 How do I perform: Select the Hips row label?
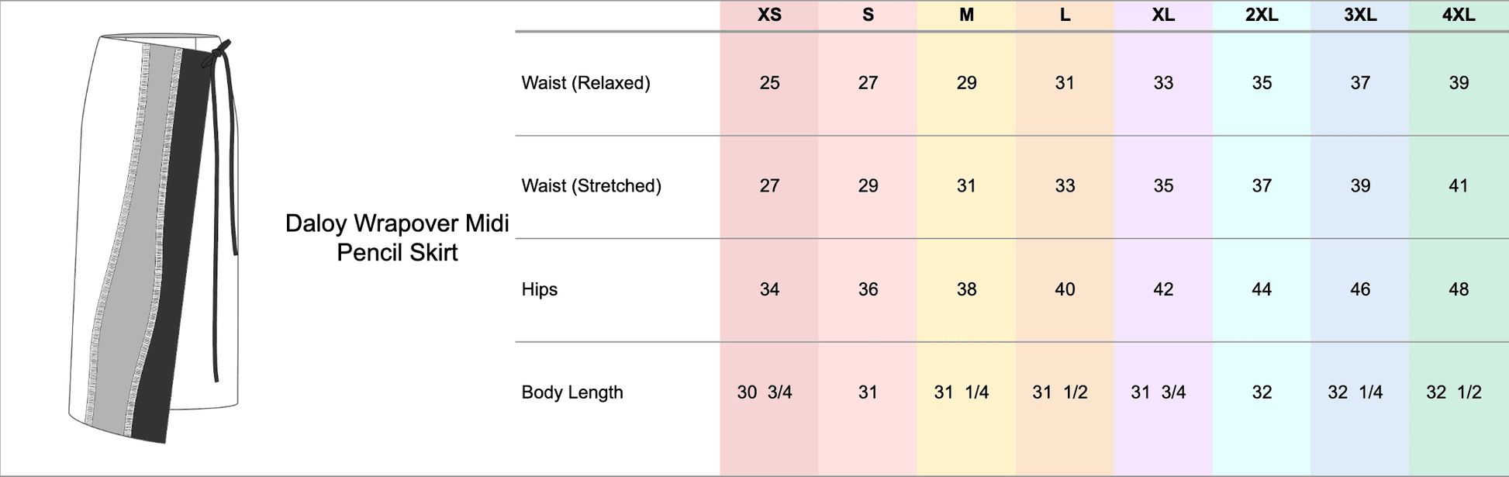coord(540,289)
